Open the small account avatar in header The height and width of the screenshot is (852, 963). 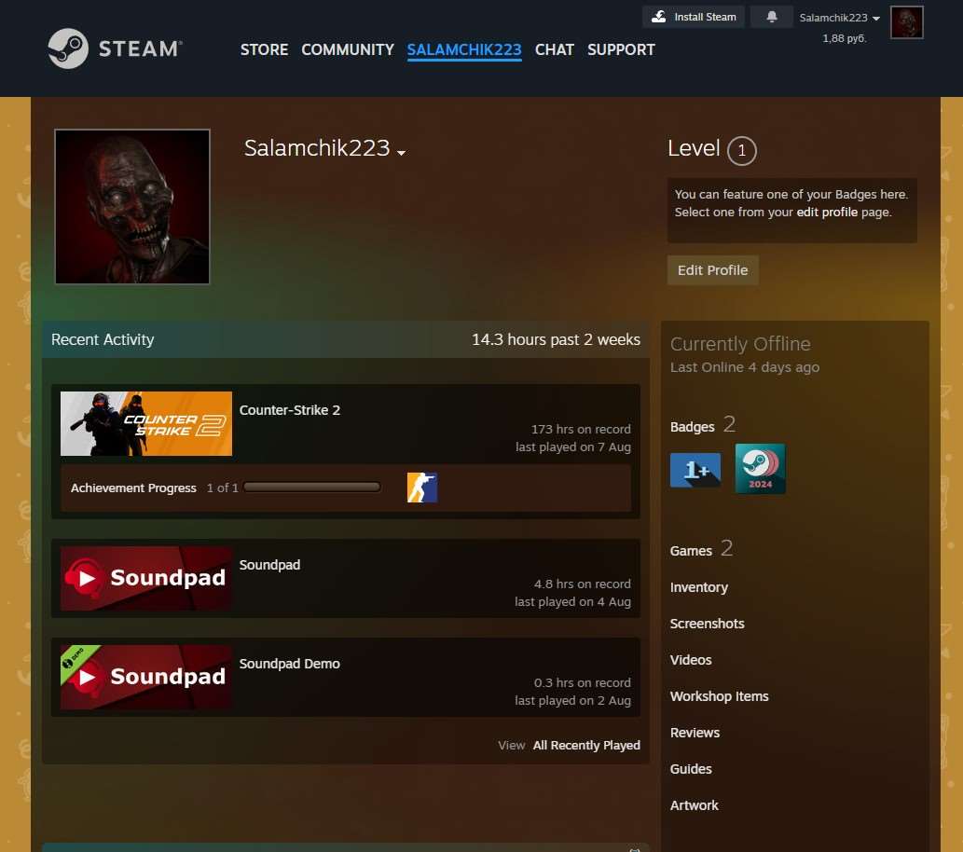tap(906, 22)
